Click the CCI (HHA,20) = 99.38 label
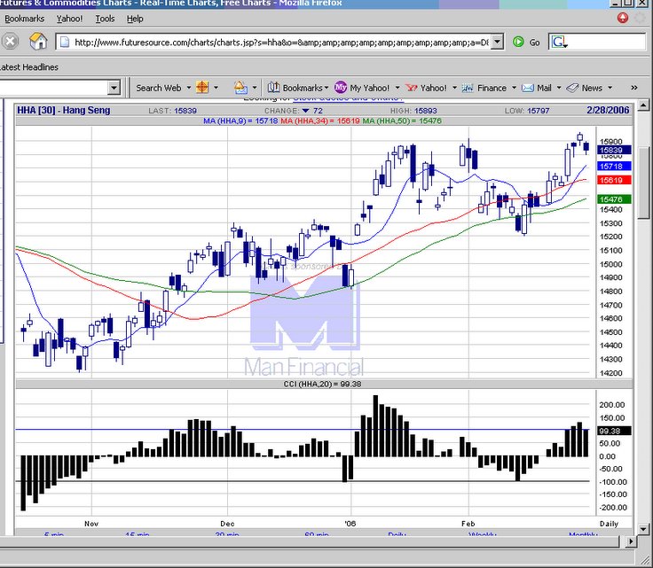 [322, 384]
